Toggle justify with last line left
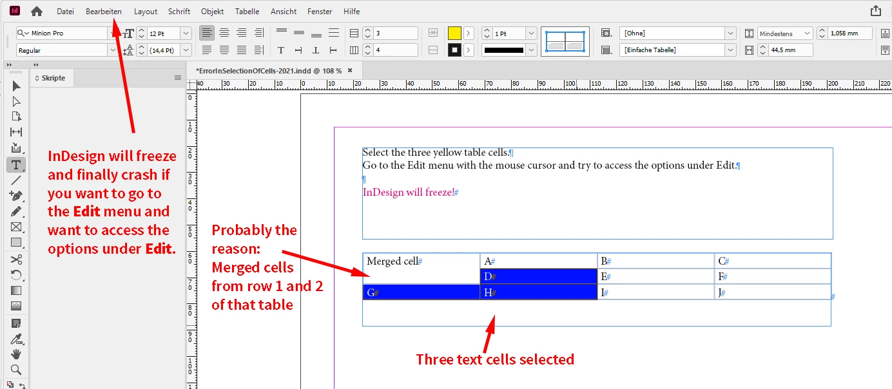 pyautogui.click(x=206, y=50)
